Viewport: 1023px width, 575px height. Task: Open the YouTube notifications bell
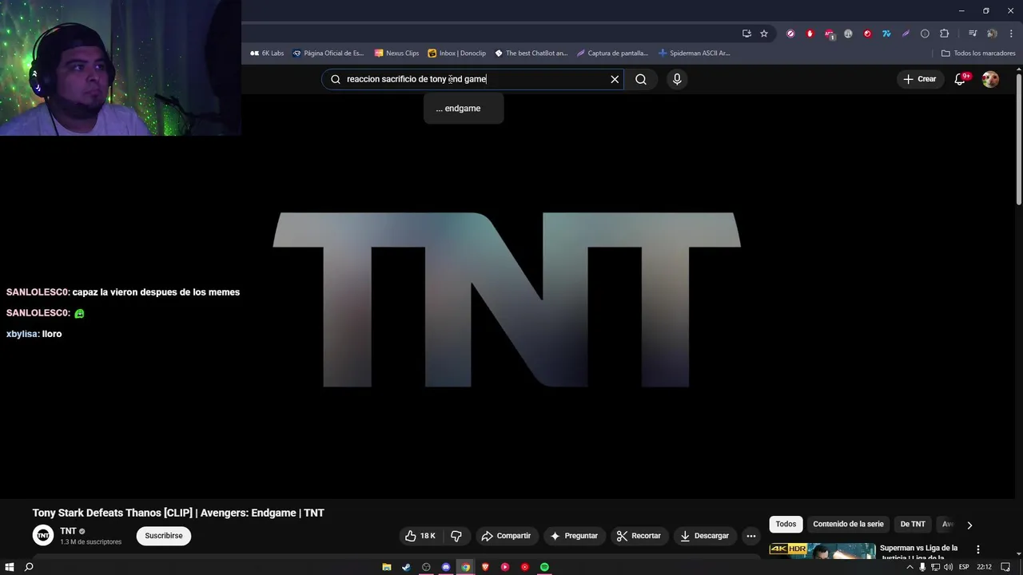coord(961,79)
